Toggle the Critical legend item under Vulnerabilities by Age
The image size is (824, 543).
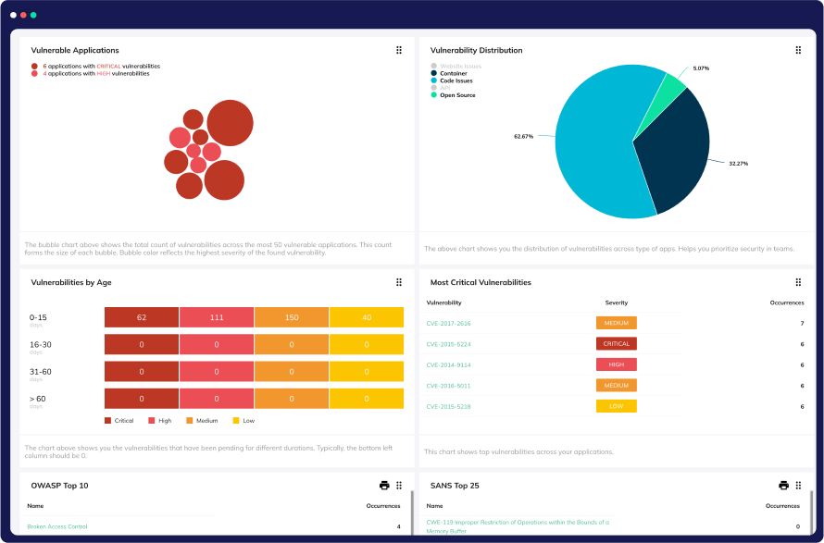tap(119, 420)
